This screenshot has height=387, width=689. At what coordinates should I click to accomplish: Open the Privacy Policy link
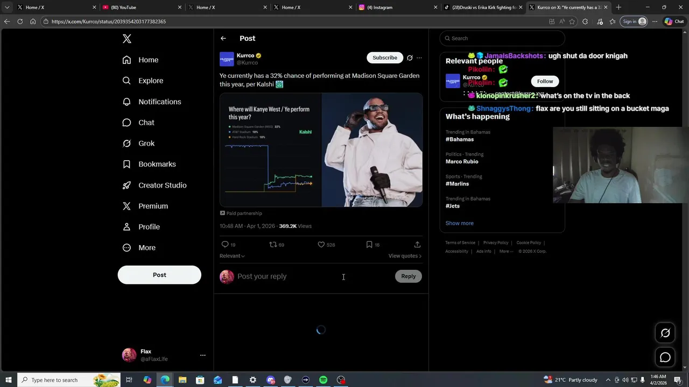point(496,243)
